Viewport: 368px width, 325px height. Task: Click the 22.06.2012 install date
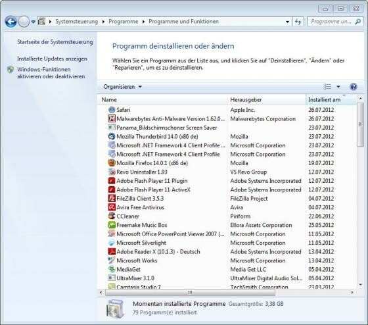[321, 216]
